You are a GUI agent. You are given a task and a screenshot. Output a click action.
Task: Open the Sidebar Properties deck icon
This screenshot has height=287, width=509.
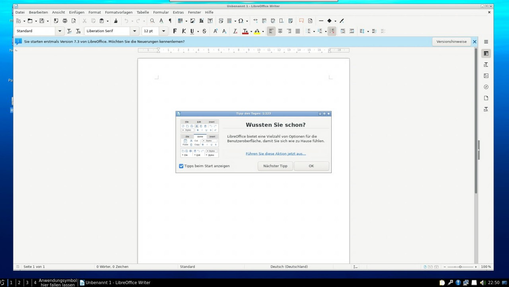click(486, 53)
